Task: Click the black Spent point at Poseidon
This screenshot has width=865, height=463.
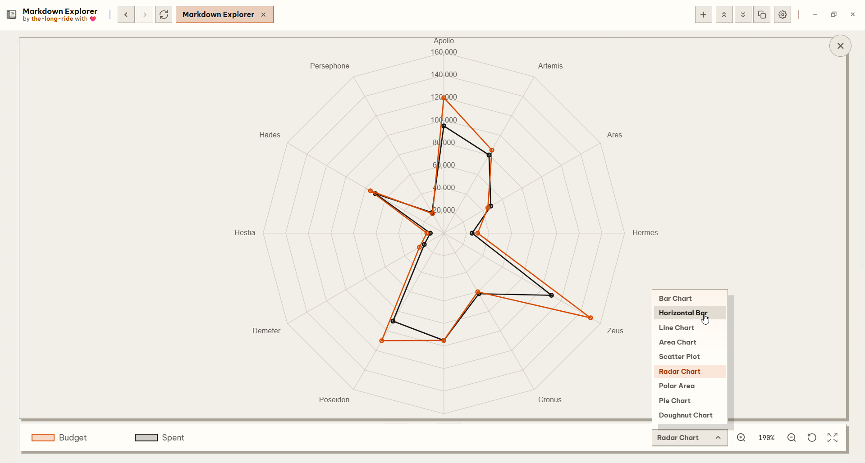Action: pyautogui.click(x=393, y=321)
